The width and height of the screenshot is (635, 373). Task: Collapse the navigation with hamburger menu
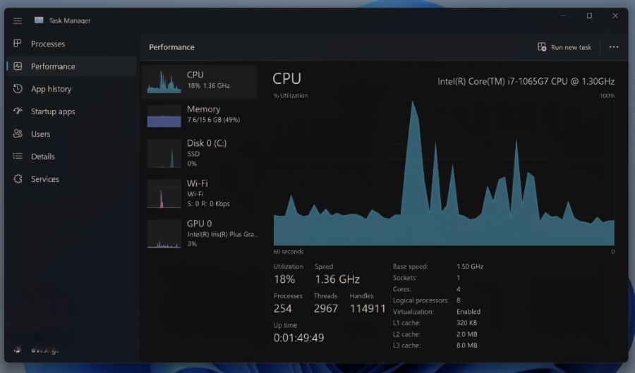coord(18,20)
